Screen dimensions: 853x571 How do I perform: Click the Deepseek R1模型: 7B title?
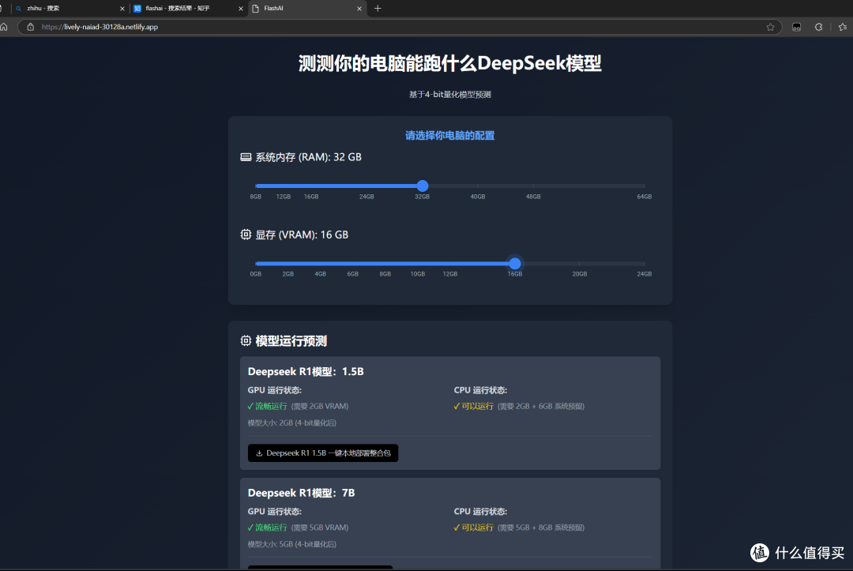coord(302,493)
